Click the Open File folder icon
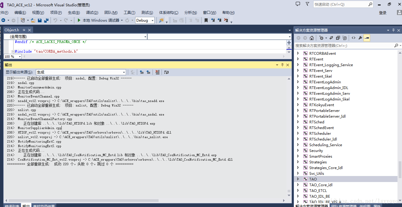This screenshot has width=402, height=207. tap(33, 20)
